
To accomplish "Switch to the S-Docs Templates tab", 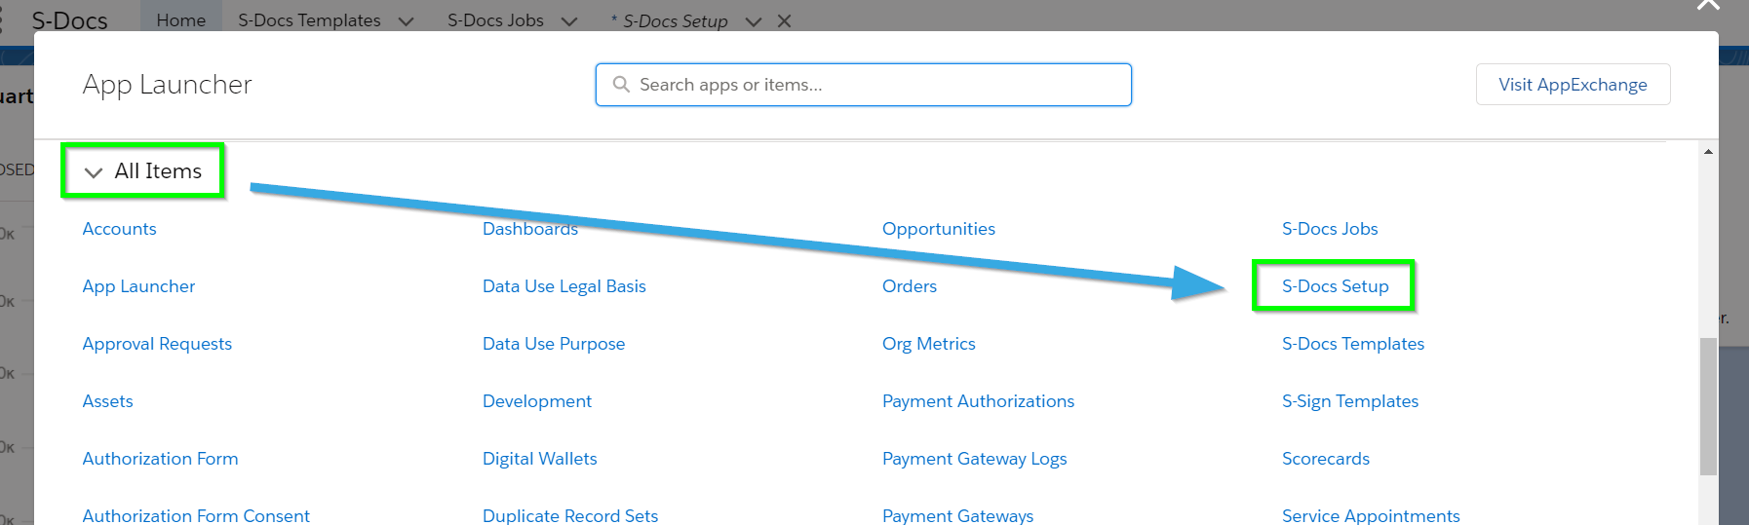I will (x=310, y=20).
